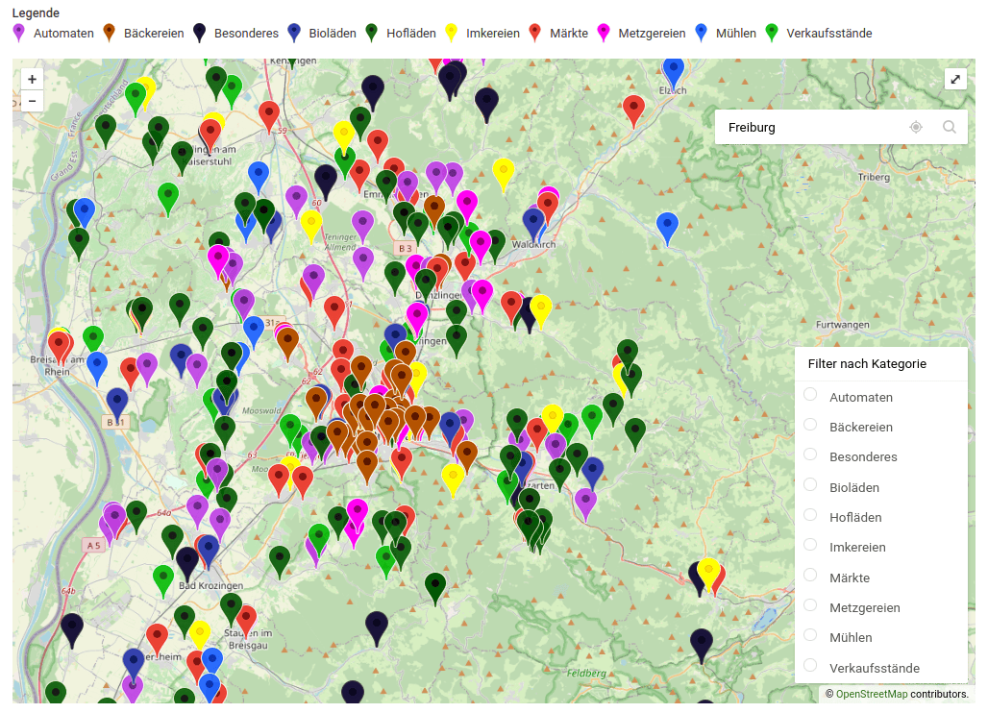Click the locate-me crosshair icon
The height and width of the screenshot is (713, 988).
(916, 127)
